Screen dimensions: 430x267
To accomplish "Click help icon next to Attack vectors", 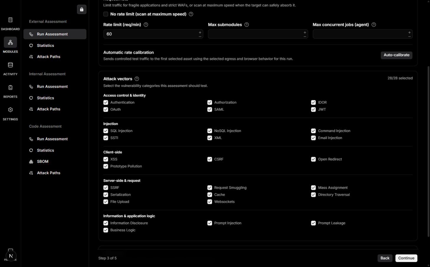I will point(137,79).
